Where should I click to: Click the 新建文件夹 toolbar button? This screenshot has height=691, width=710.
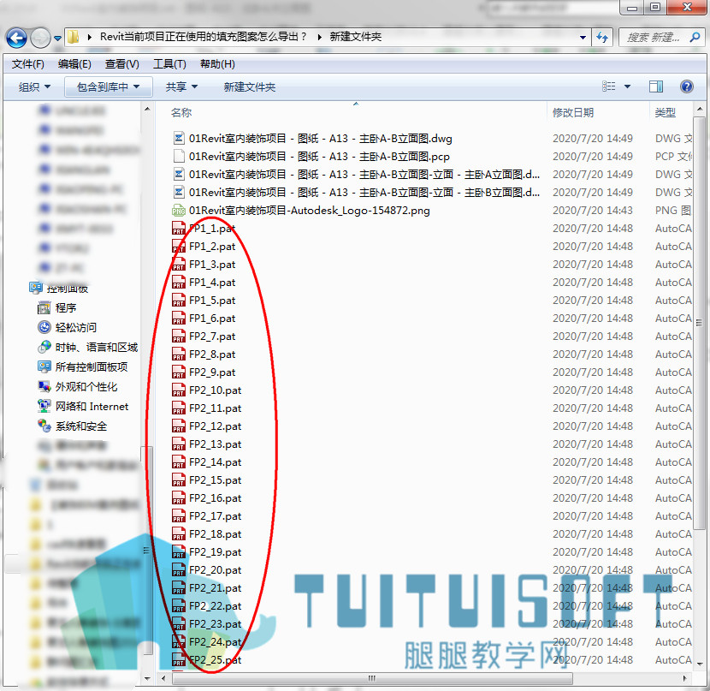[250, 86]
